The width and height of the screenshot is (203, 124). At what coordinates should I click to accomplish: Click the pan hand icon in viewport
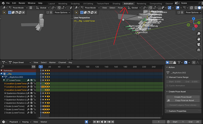click(x=199, y=39)
